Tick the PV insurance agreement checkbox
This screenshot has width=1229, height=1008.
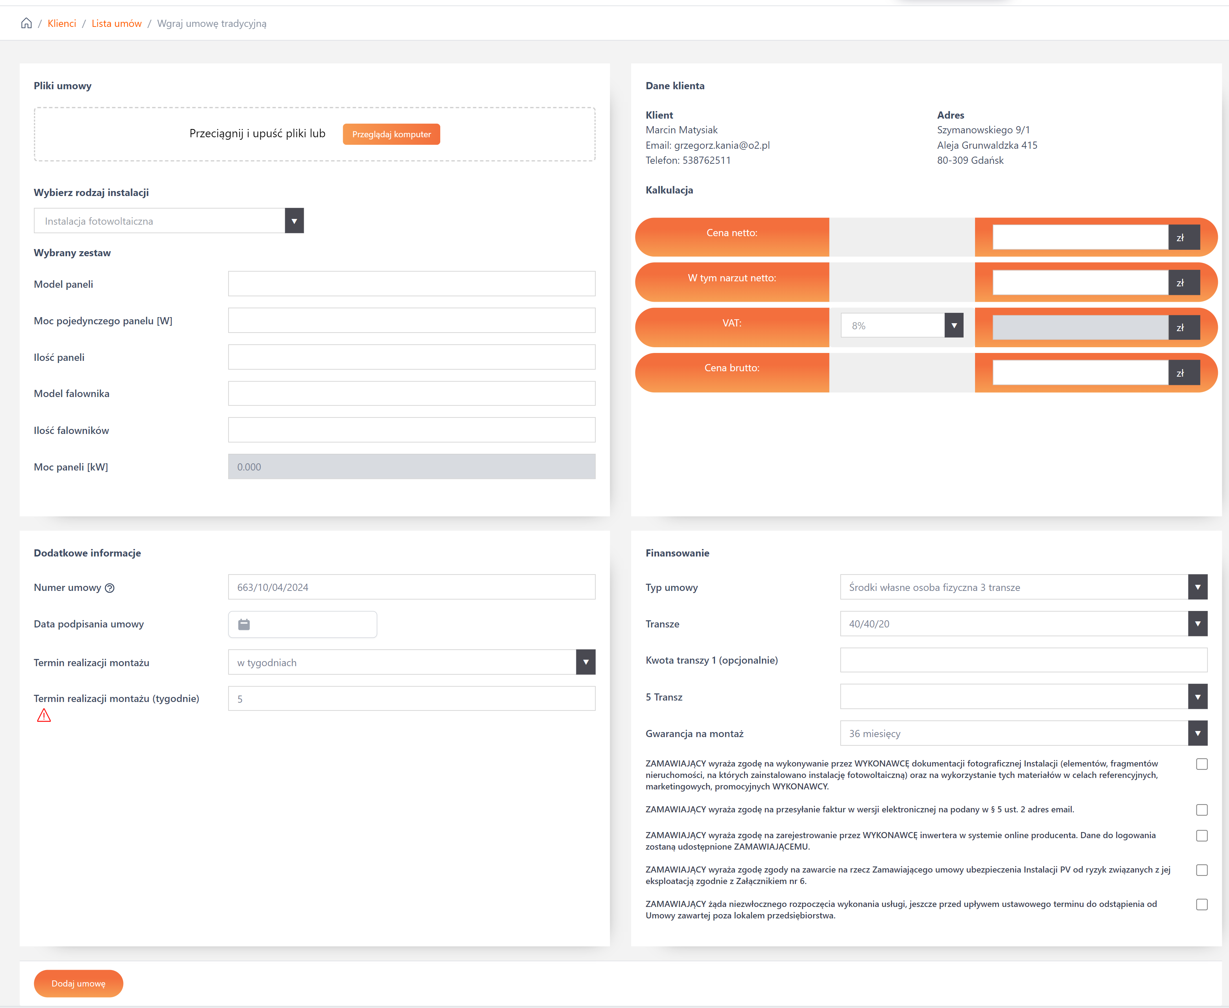(1202, 870)
